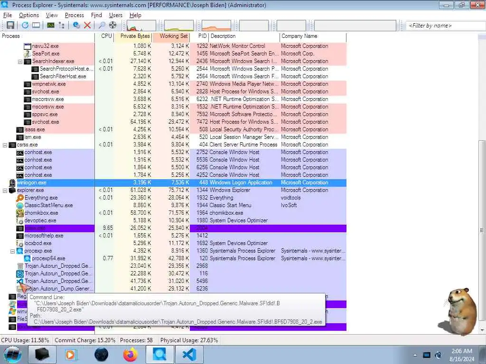Image resolution: width=486 pixels, height=364 pixels.
Task: Click the devoptiec.exe process icon
Action: point(20,221)
